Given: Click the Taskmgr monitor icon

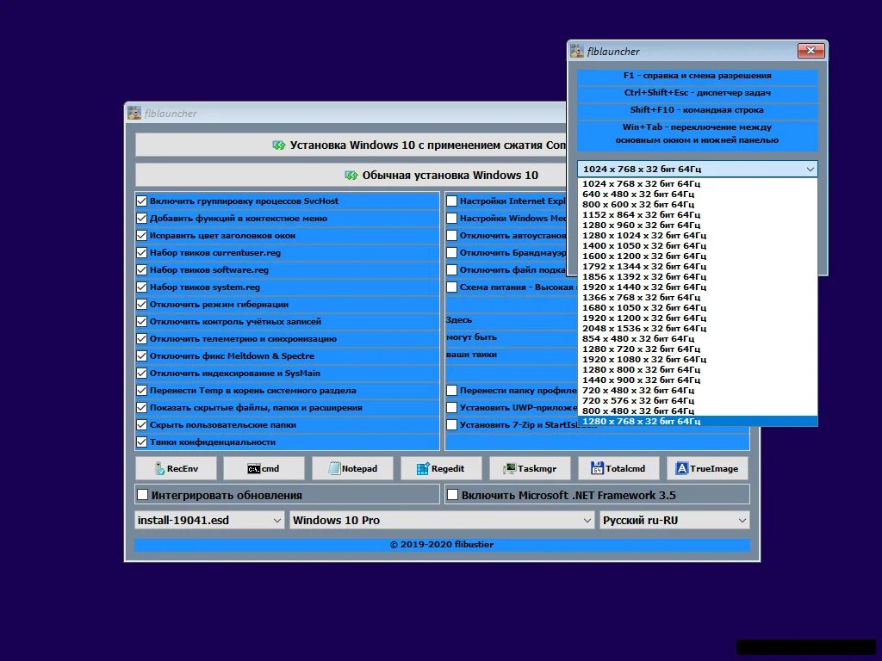Looking at the screenshot, I should click(x=510, y=468).
